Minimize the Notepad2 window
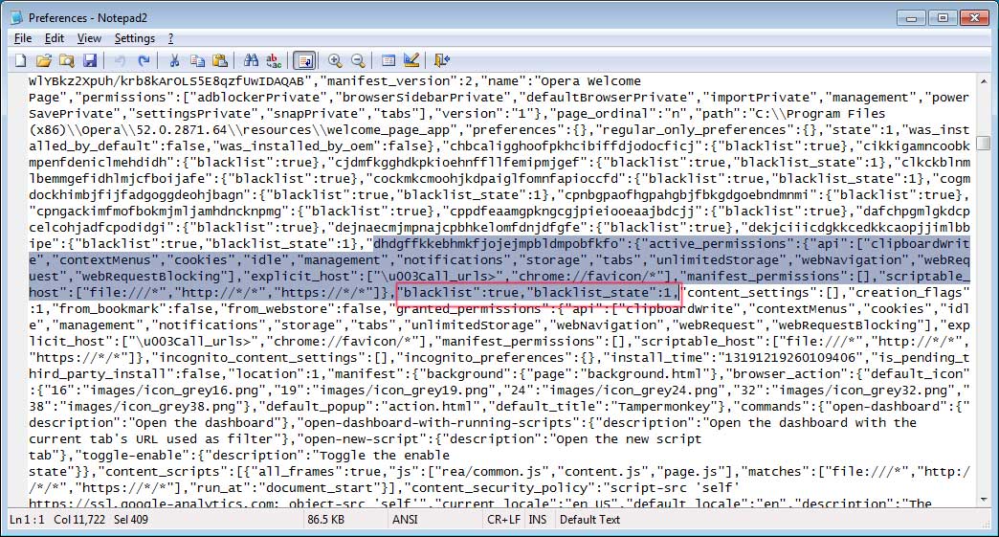The width and height of the screenshot is (999, 537). [911, 18]
